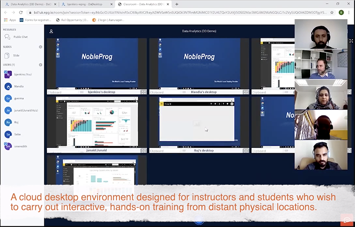355x227 pixels.
Task: Expand Roj's desktop to full view
Action: 246,151
